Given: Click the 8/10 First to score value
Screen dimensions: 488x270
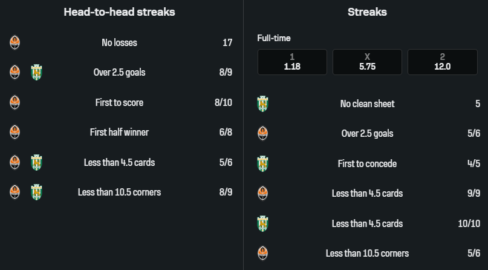Looking at the screenshot, I should coord(223,102).
